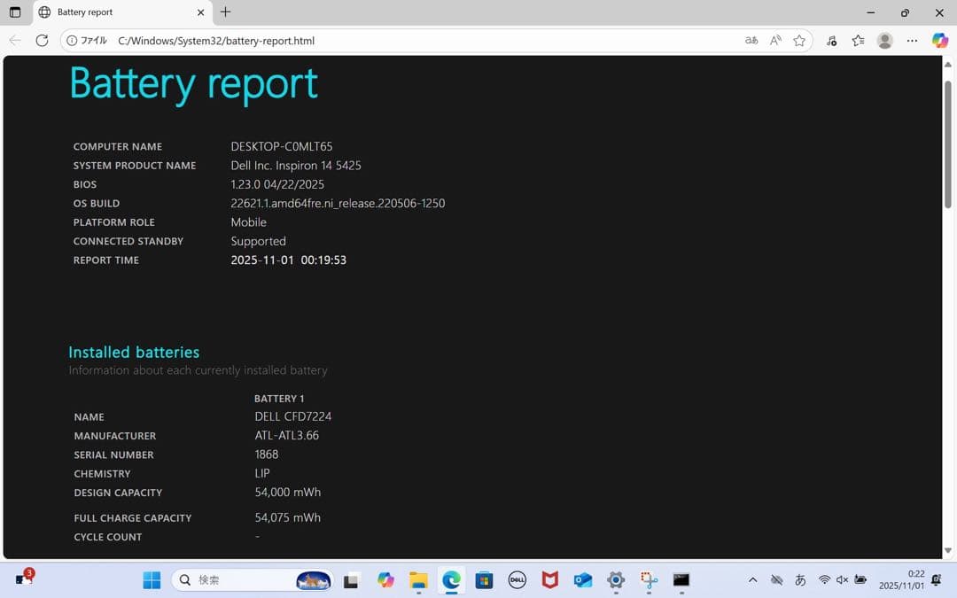Unmute the system volume in the tray

pyautogui.click(x=841, y=580)
